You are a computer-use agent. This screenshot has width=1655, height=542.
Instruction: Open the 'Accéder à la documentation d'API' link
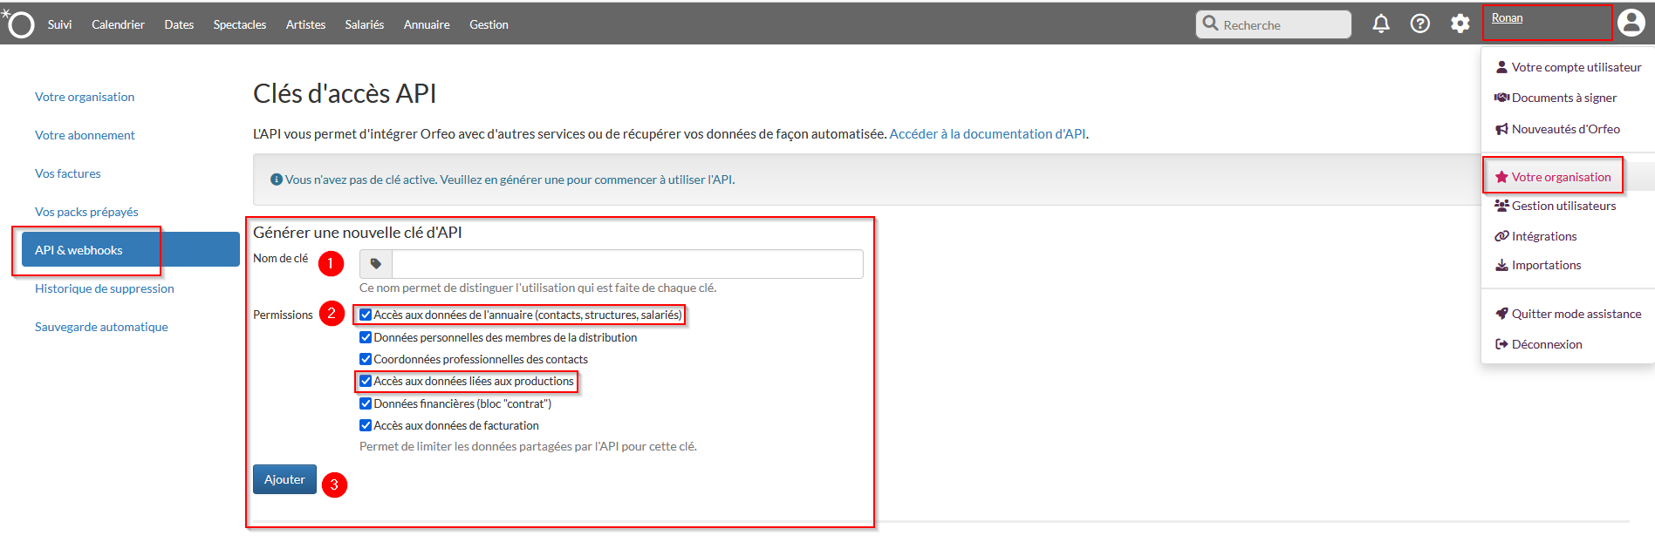point(988,134)
